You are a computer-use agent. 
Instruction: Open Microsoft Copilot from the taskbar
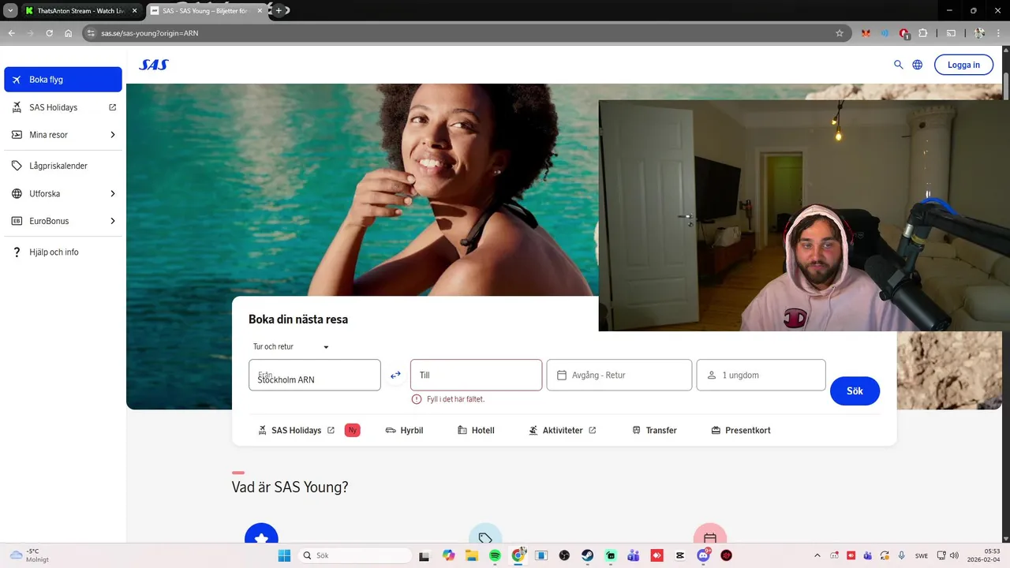pos(449,555)
